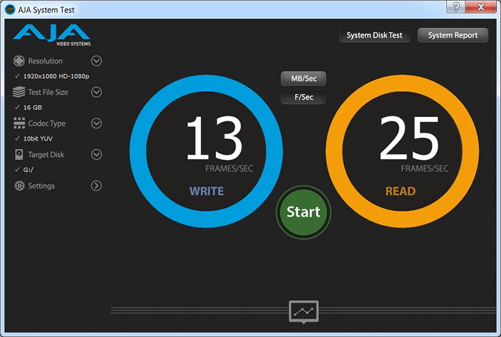501x337 pixels.
Task: Select the G:/ target disk value
Action: tap(28, 170)
